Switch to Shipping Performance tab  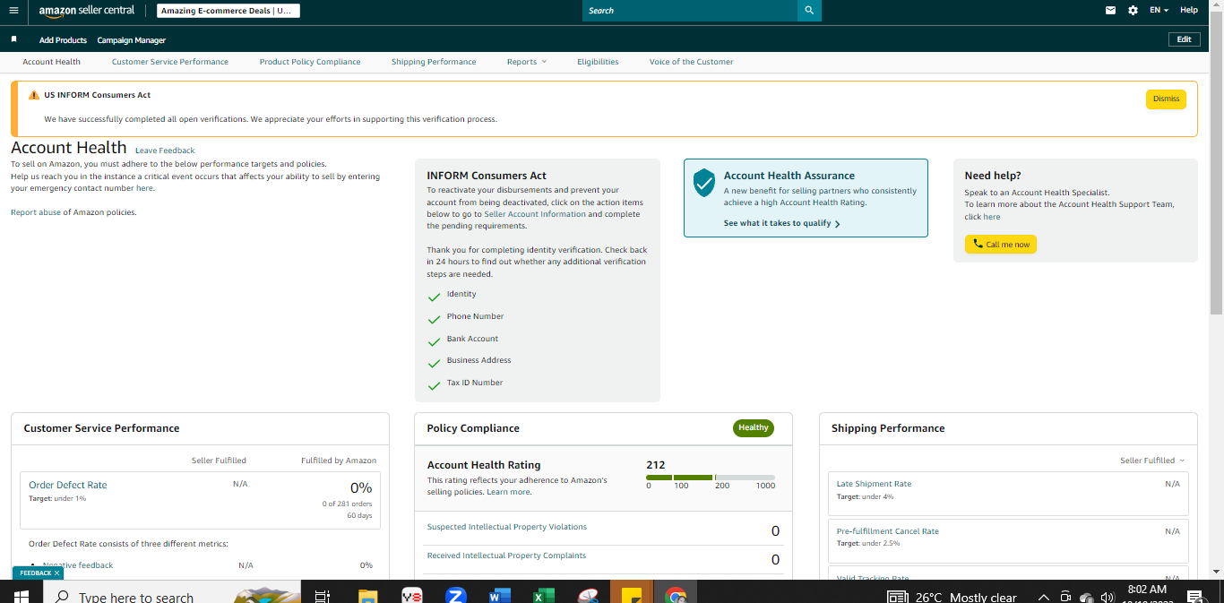point(434,62)
